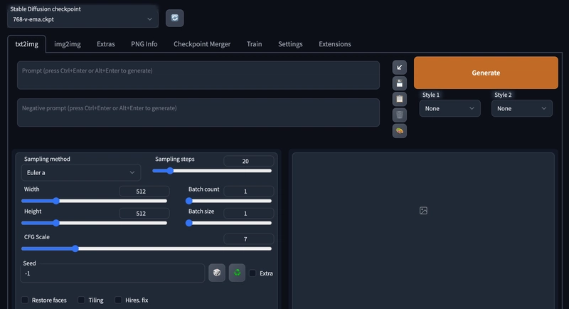Open the Sampling method dropdown showing Euler a
The height and width of the screenshot is (309, 569).
click(81, 172)
